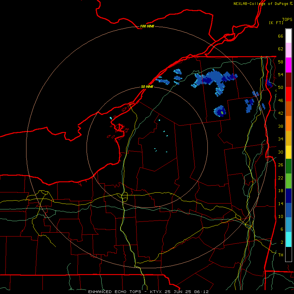Click the 26 legend value
Image resolution: width=294 pixels, height=294 pixels.
pos(281,165)
